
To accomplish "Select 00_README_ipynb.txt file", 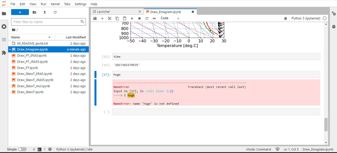I will [48, 44].
